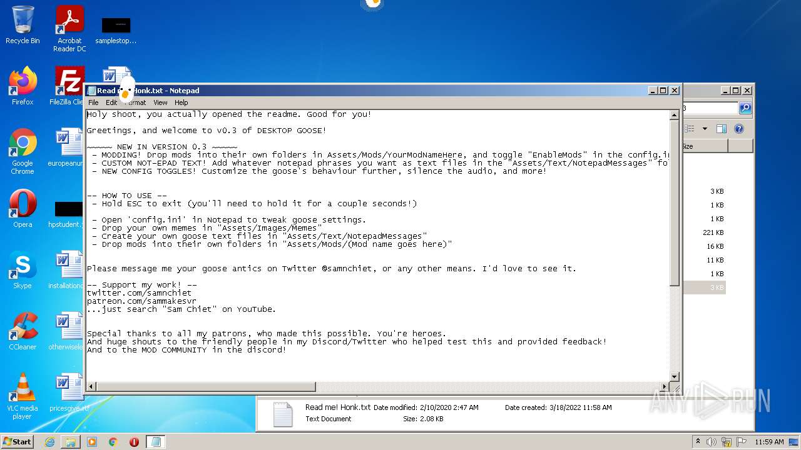Open Notepad Help menu
Viewport: 801px width, 450px height.
point(181,102)
